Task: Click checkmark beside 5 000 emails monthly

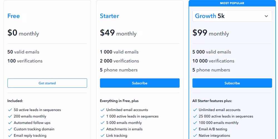Action: (x=103, y=123)
